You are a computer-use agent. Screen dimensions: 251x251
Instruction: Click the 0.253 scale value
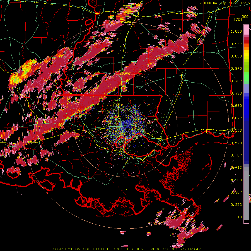click(x=236, y=205)
